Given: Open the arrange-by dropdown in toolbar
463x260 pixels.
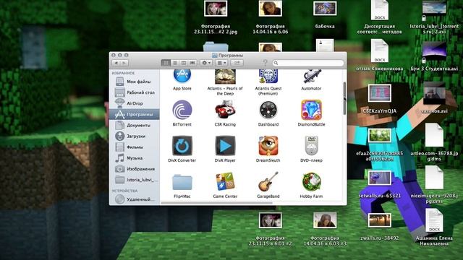Looking at the screenshot, I should point(221,63).
